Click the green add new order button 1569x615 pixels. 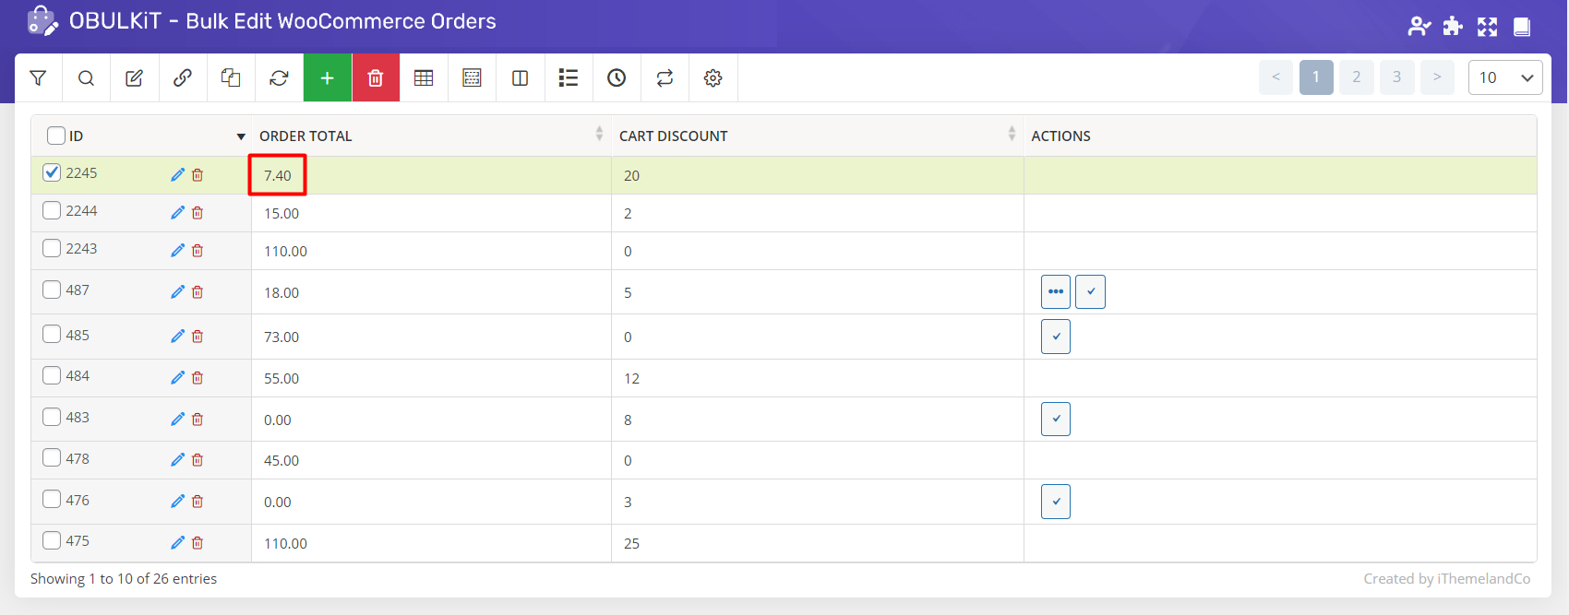pyautogui.click(x=327, y=78)
